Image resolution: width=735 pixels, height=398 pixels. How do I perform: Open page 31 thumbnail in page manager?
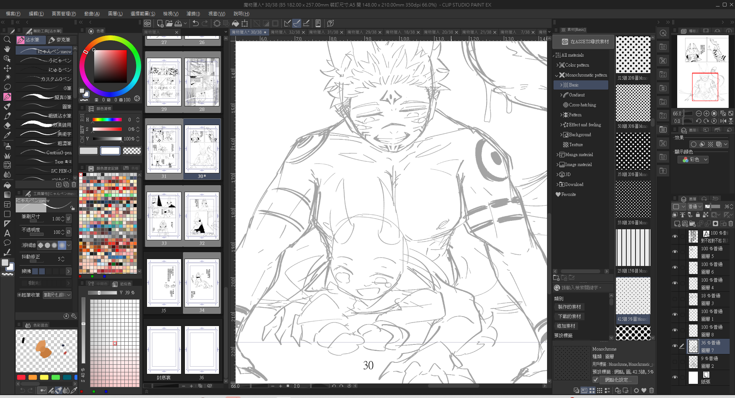click(164, 149)
